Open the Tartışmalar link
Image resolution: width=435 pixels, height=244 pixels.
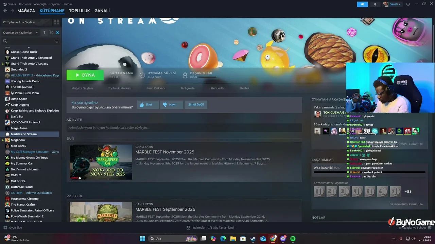coord(188,88)
